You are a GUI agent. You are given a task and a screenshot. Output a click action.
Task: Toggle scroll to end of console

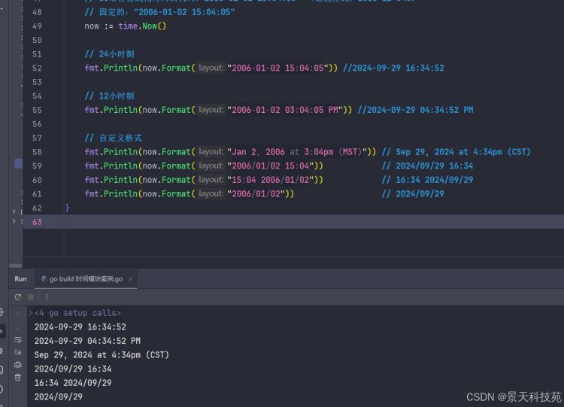pos(17,352)
